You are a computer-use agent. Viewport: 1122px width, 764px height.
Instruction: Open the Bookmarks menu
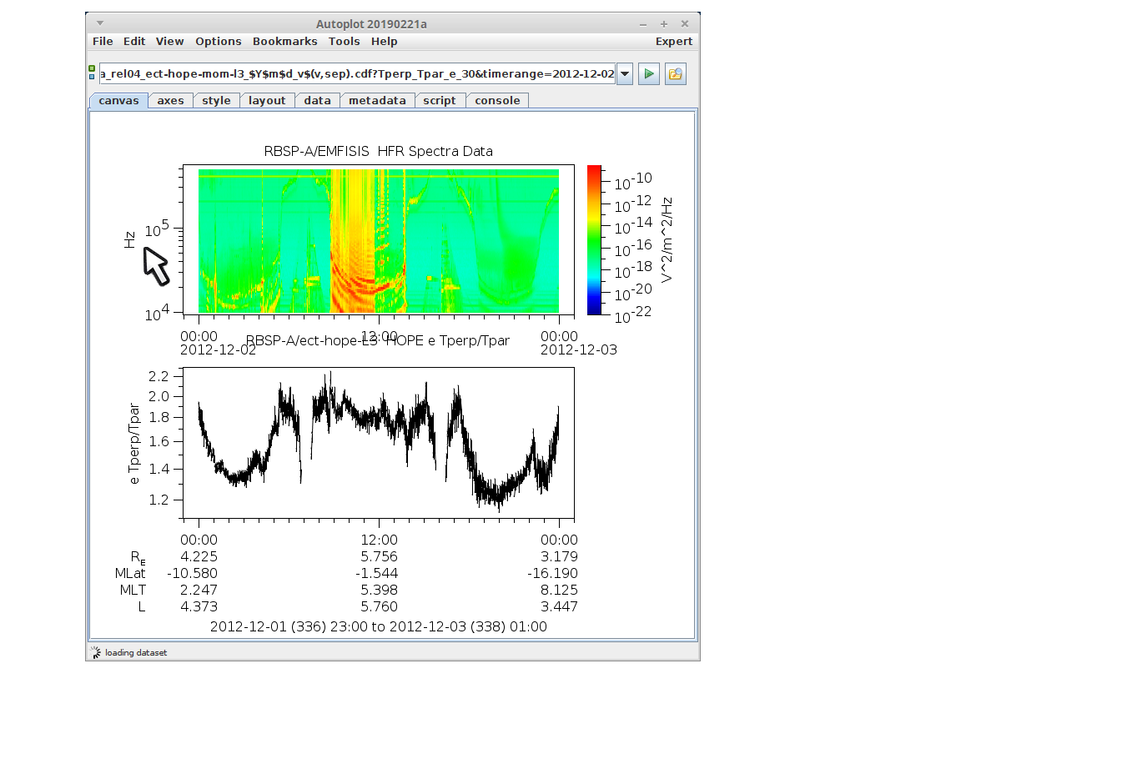pos(284,42)
